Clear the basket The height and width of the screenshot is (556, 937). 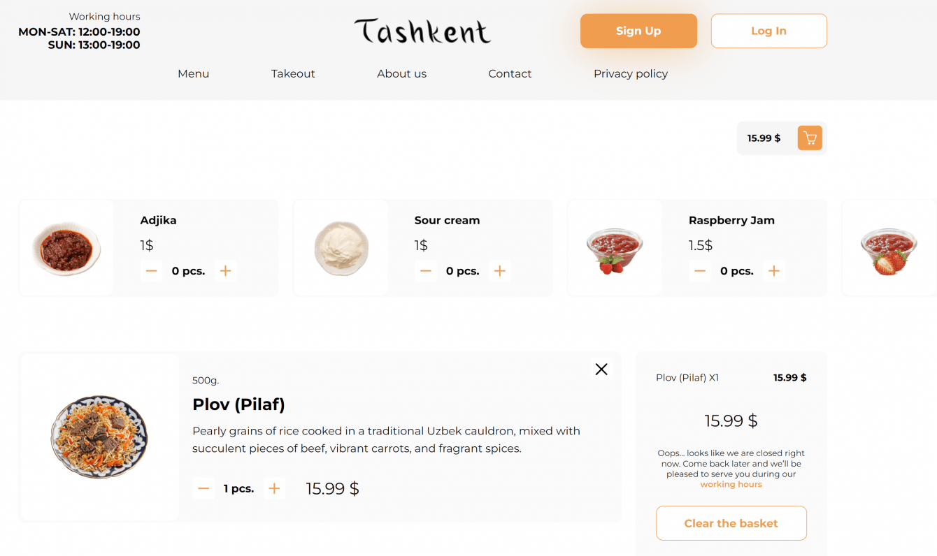[x=731, y=523]
